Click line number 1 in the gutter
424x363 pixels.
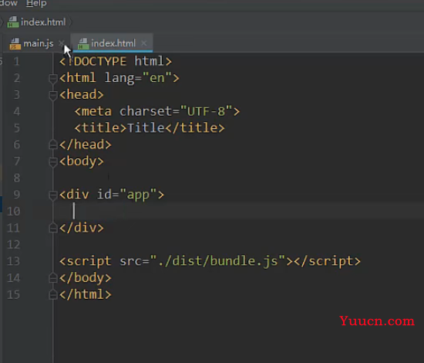[x=16, y=62]
